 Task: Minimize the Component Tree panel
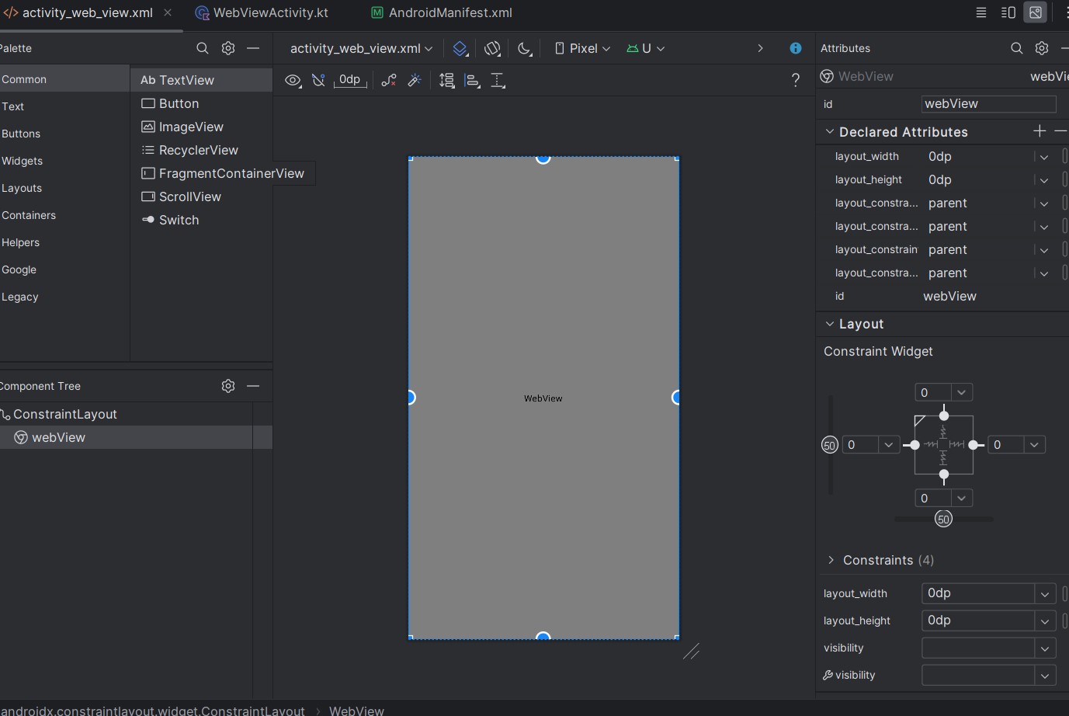(253, 386)
